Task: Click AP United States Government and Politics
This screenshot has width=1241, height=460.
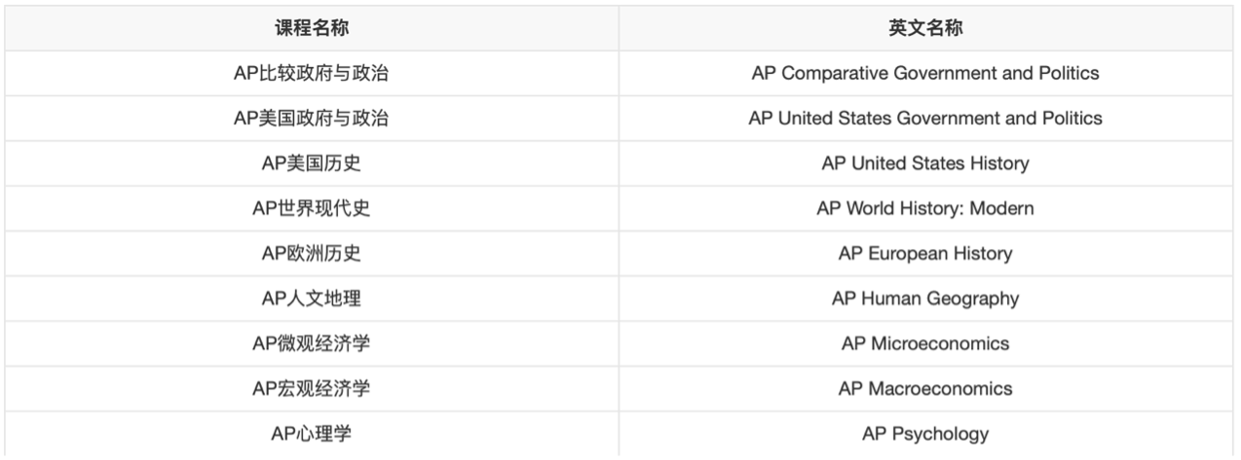Action: [x=925, y=118]
